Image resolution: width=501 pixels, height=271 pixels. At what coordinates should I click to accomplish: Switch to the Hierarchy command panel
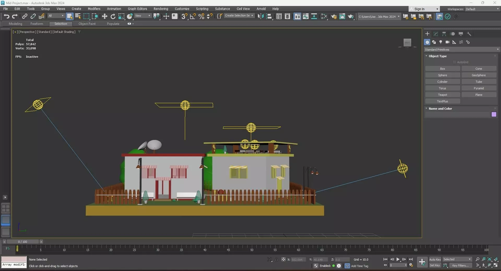coord(444,34)
